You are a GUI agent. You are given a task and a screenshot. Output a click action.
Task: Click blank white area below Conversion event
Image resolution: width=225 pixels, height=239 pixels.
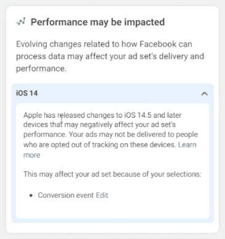pos(112,209)
